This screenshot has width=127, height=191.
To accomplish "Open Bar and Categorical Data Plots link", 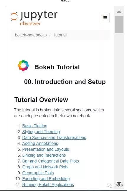I will 51,161.
